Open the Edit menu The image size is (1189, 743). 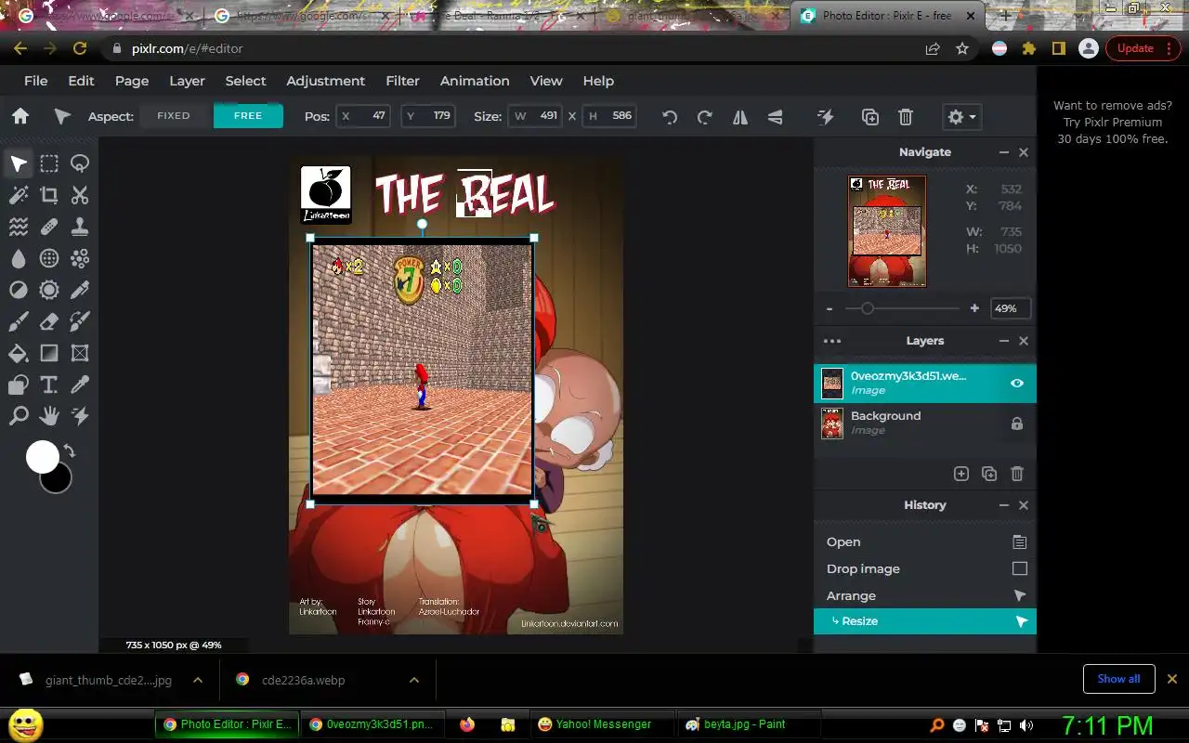[x=81, y=81]
